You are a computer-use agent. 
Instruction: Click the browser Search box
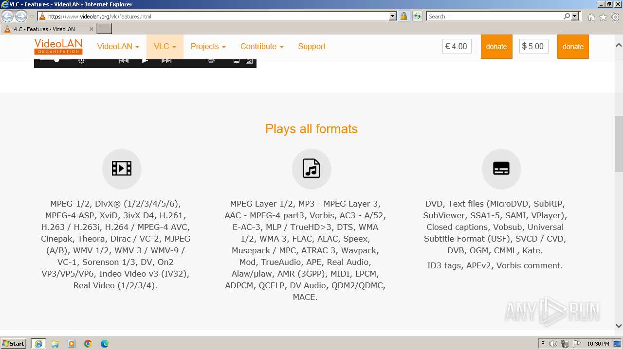point(494,16)
